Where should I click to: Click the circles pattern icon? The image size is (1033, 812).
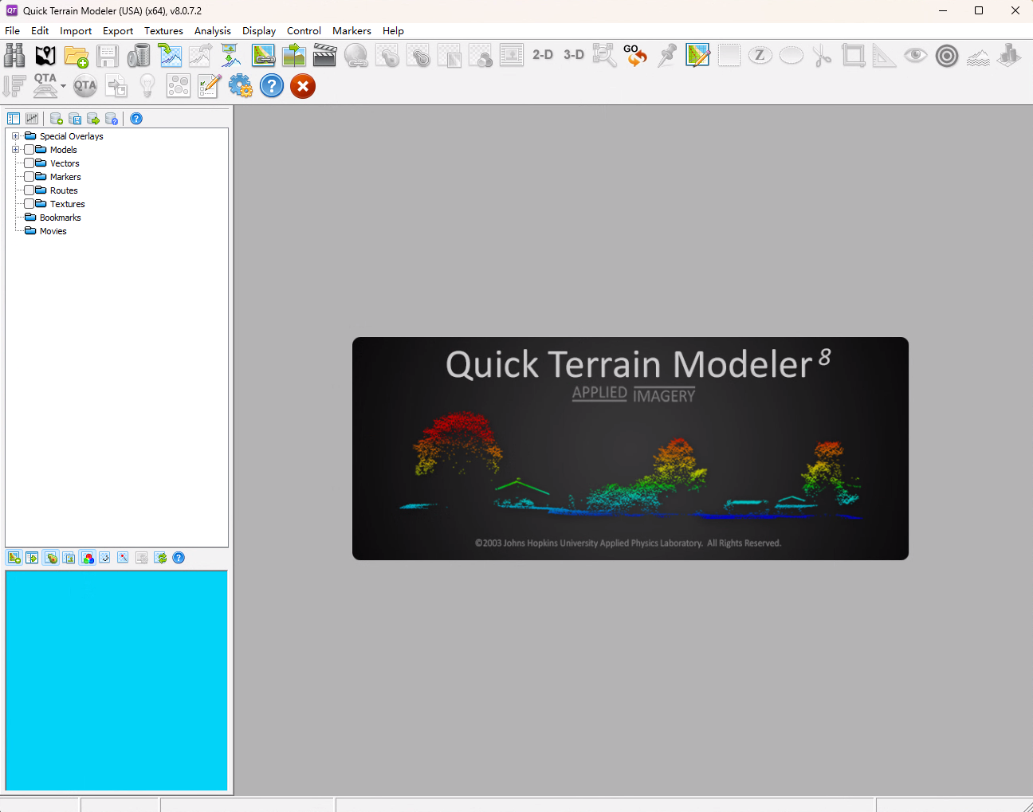[178, 86]
